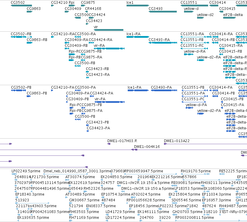Click the CG34210 gene label
This screenshot has width=247, height=222.
60,3
